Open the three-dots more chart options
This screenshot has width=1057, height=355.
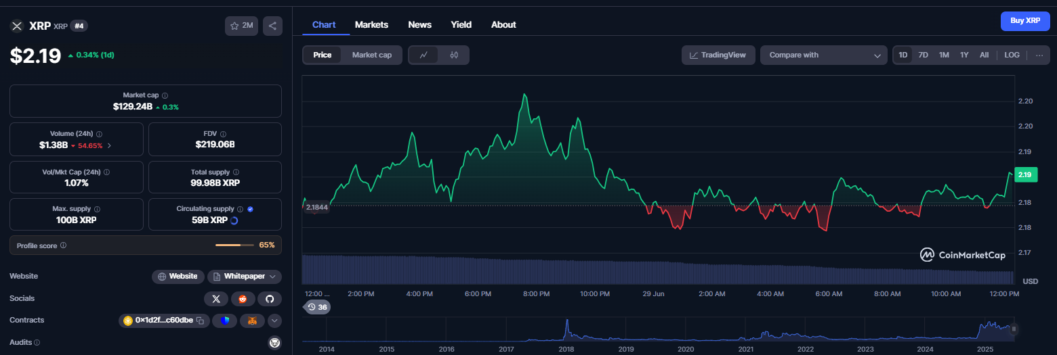point(1039,55)
